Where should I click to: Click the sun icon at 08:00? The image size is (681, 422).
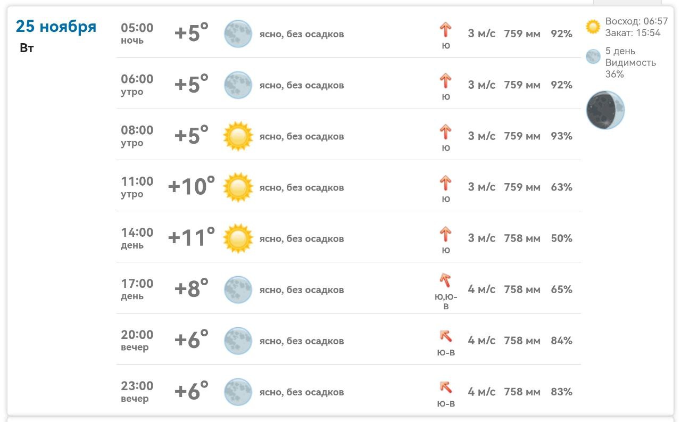point(238,136)
